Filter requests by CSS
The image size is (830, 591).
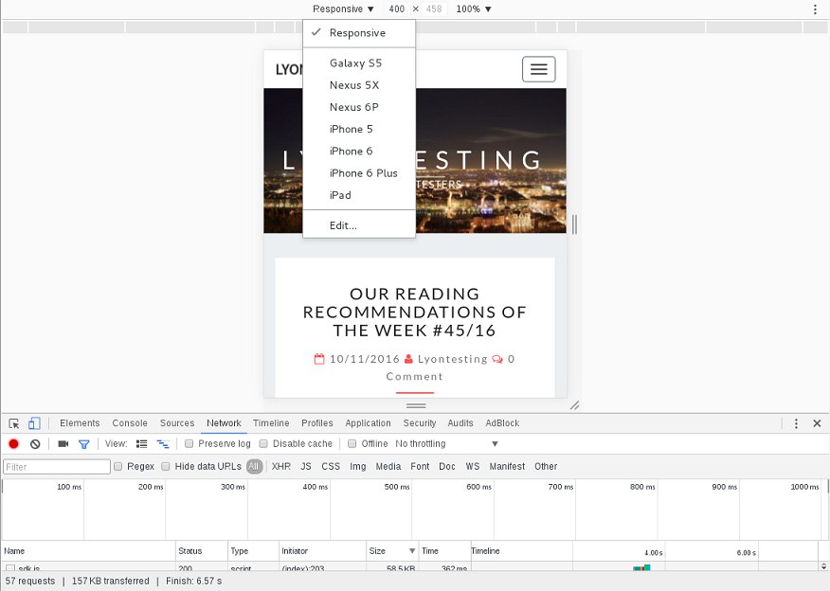331,466
